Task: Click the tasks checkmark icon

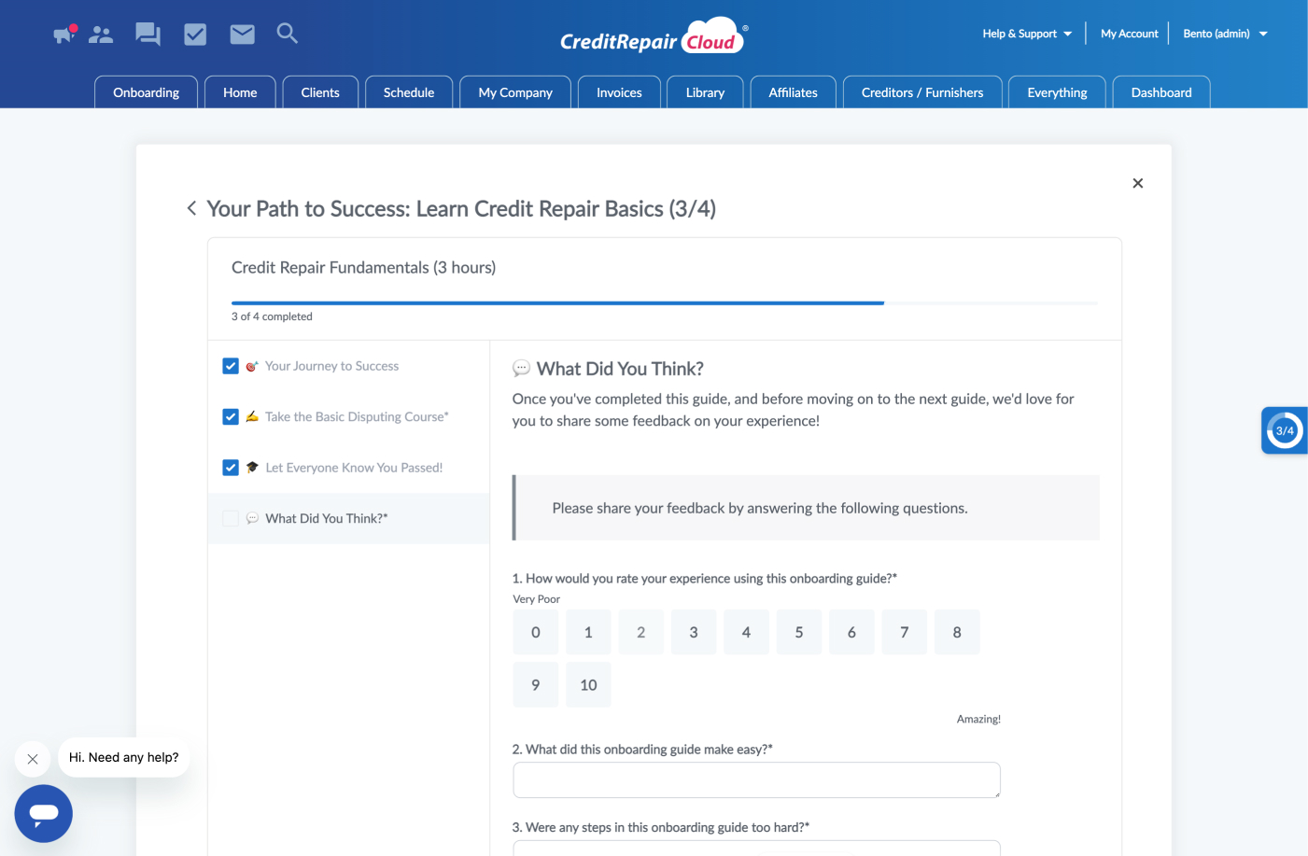Action: [195, 35]
